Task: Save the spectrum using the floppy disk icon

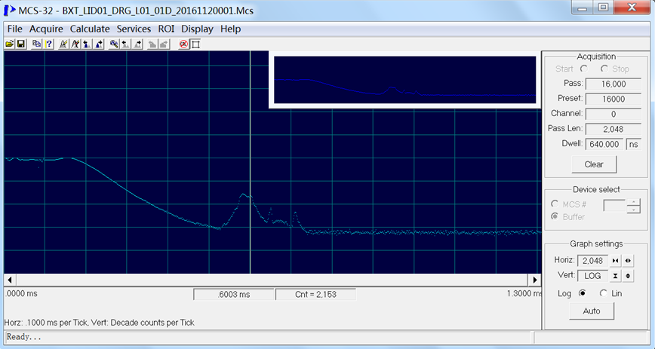Action: tap(21, 44)
